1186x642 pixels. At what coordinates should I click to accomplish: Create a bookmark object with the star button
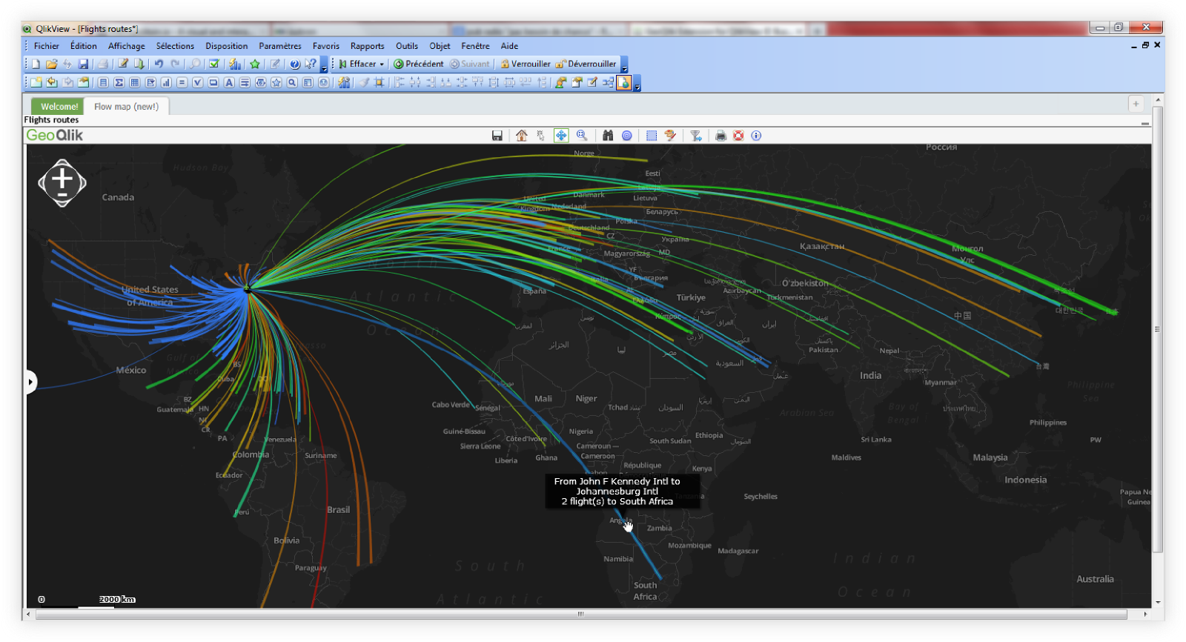tap(276, 82)
